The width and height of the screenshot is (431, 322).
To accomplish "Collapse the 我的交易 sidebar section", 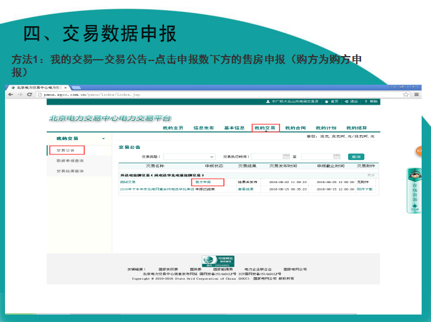I will [103, 138].
